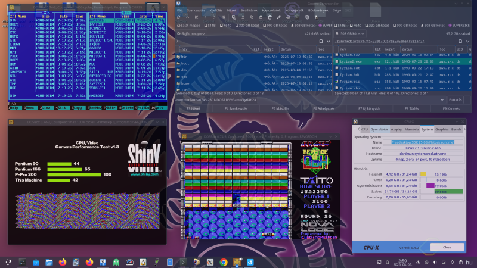477x268 pixels.
Task: Click the copy file names toolbar icon
Action: [x=234, y=18]
